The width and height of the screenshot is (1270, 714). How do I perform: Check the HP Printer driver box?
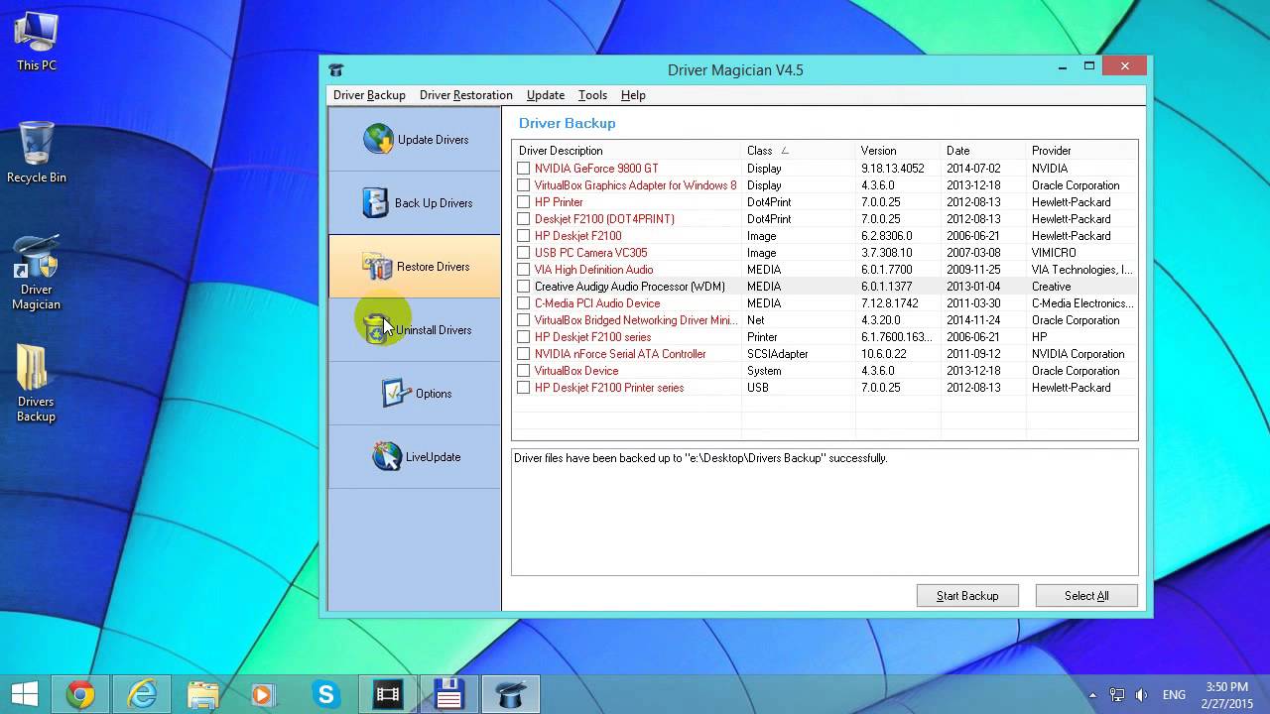pos(523,202)
